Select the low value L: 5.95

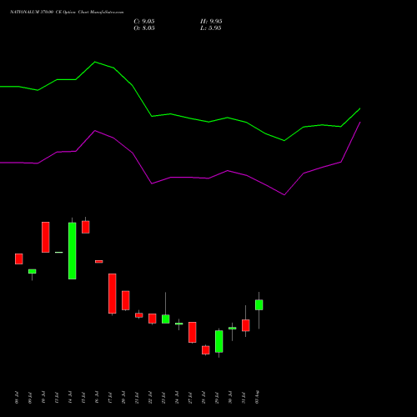[211, 28]
